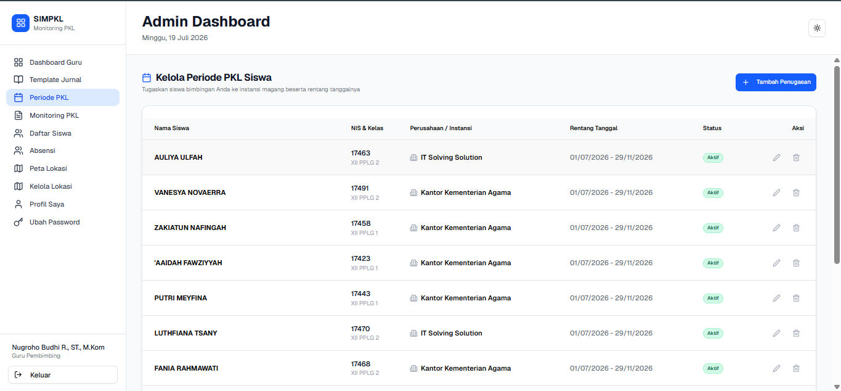Click the Aksi column header
Viewport: 841px width, 391px height.
pos(798,128)
